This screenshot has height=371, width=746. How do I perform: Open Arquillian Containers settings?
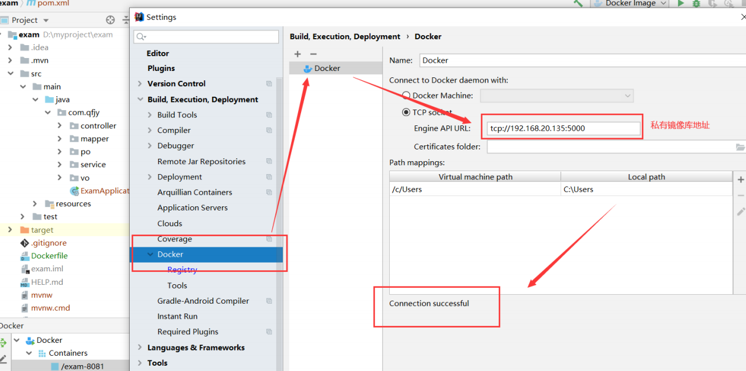(195, 192)
